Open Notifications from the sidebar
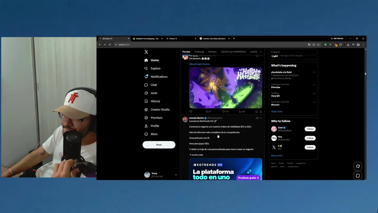The image size is (378, 213). point(156,77)
